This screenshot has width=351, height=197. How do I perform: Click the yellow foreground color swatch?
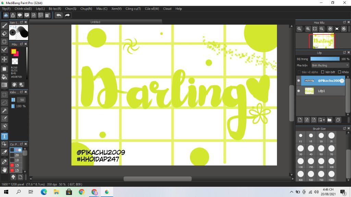coord(14,51)
